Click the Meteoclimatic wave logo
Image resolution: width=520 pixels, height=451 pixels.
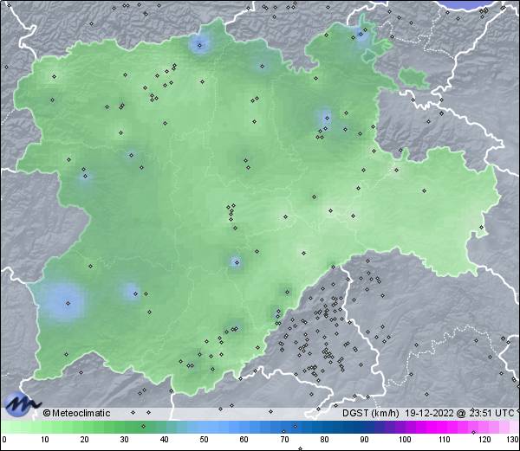pos(21,403)
